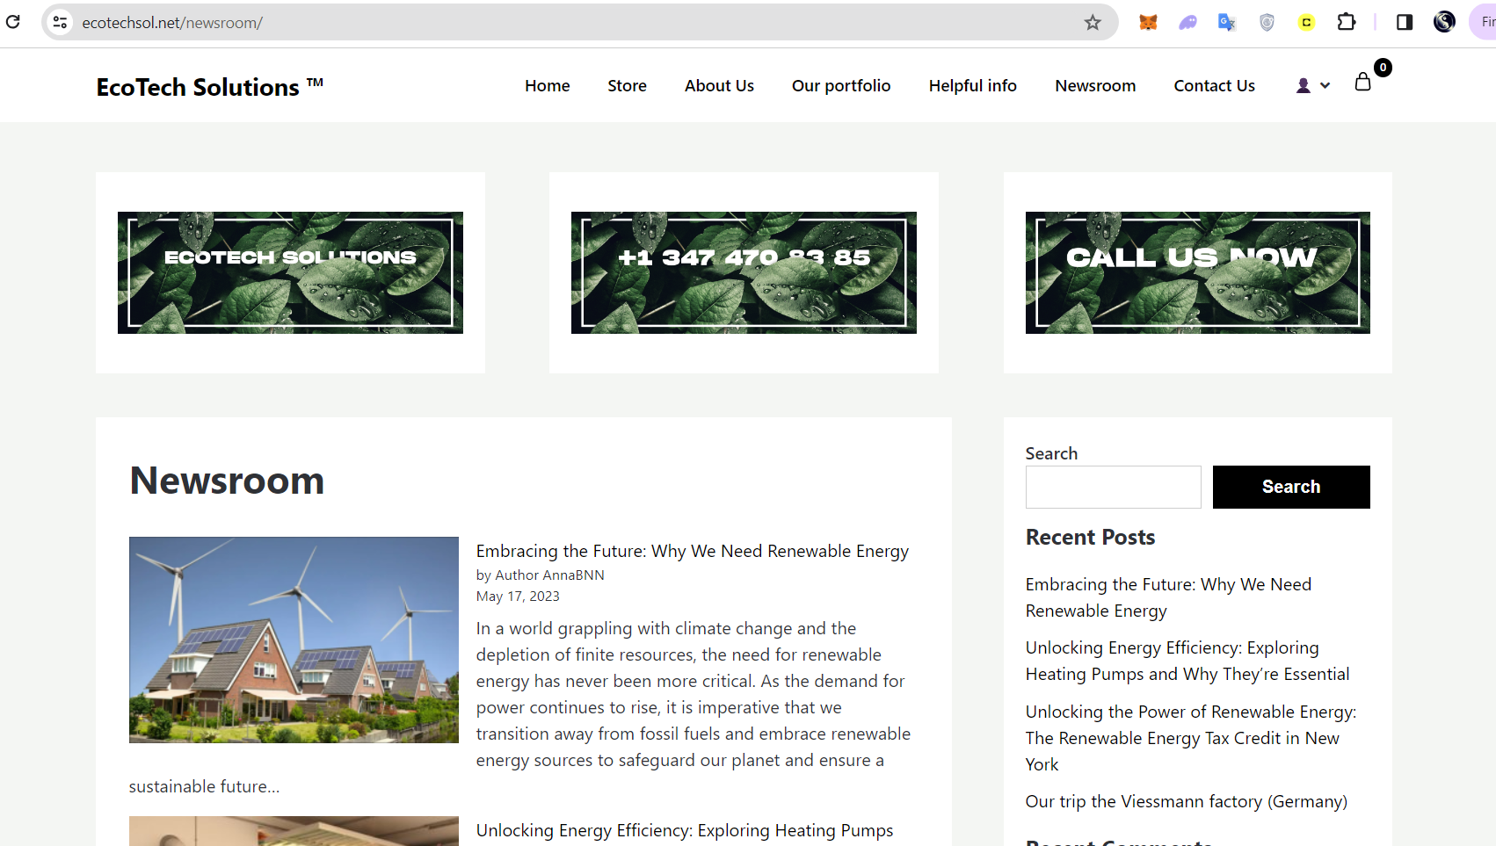Open recent post Renewable Energy Tax Credit
The image size is (1496, 846).
pos(1191,738)
